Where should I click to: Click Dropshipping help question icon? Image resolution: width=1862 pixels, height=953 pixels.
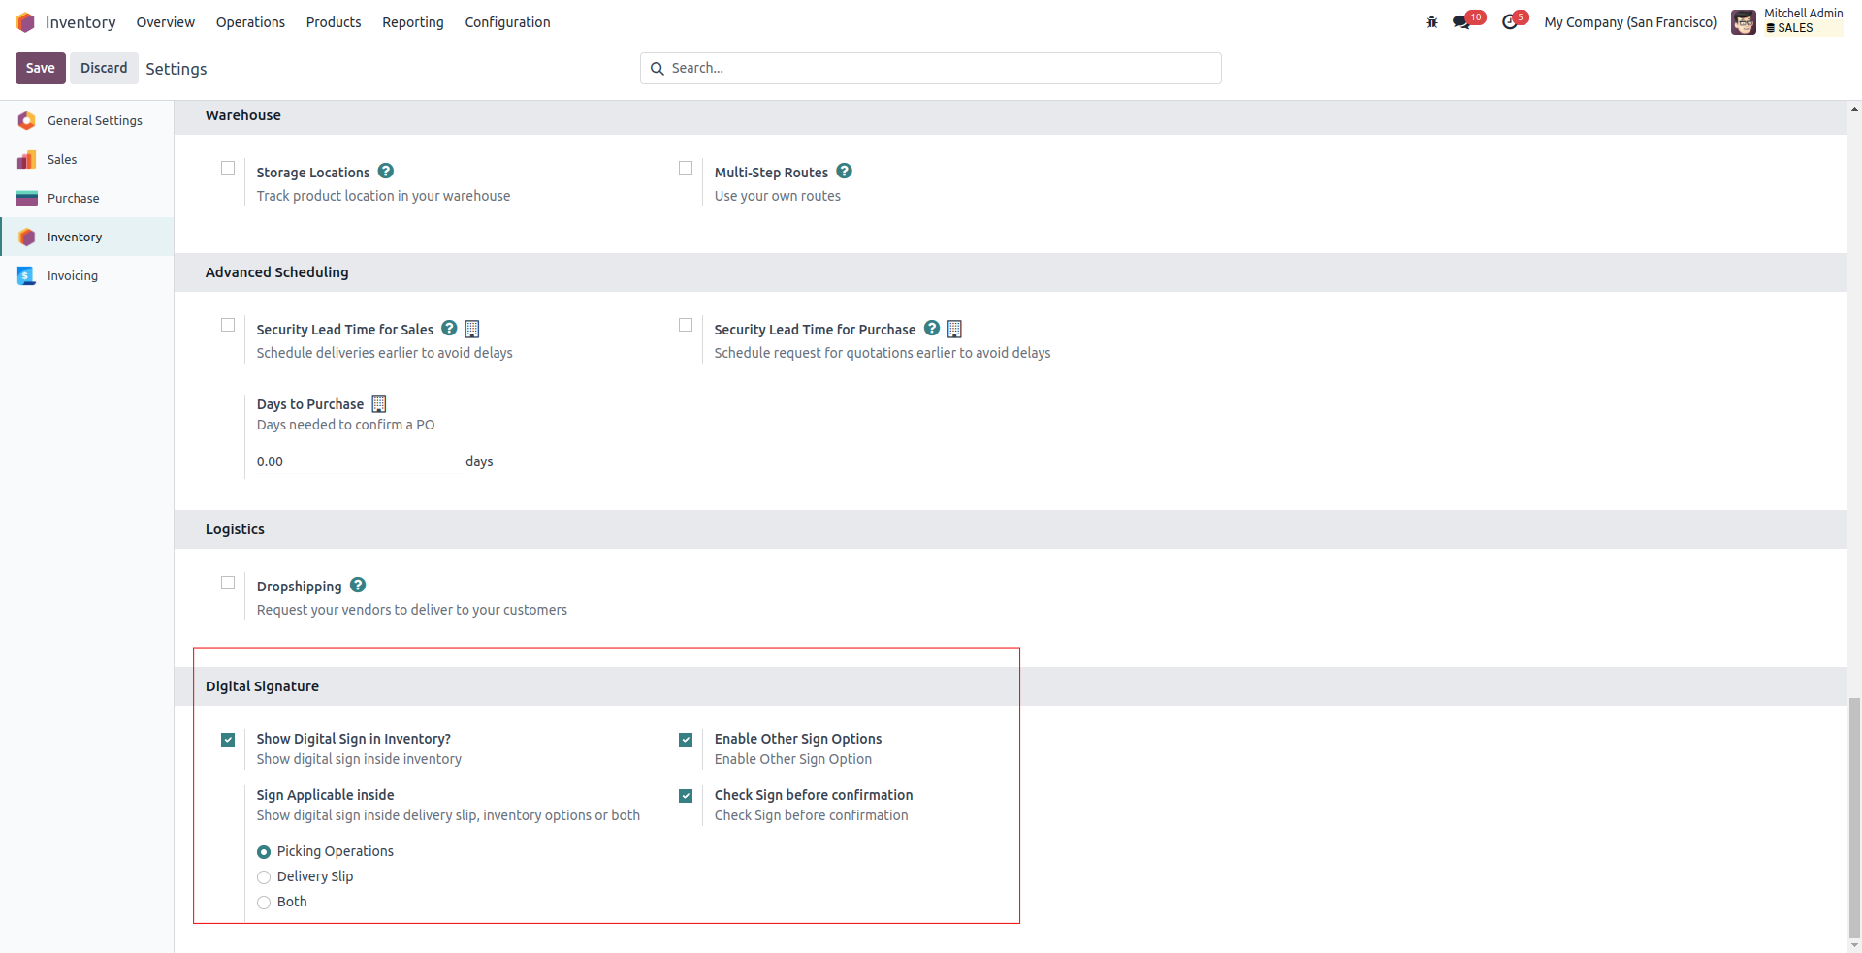[358, 586]
